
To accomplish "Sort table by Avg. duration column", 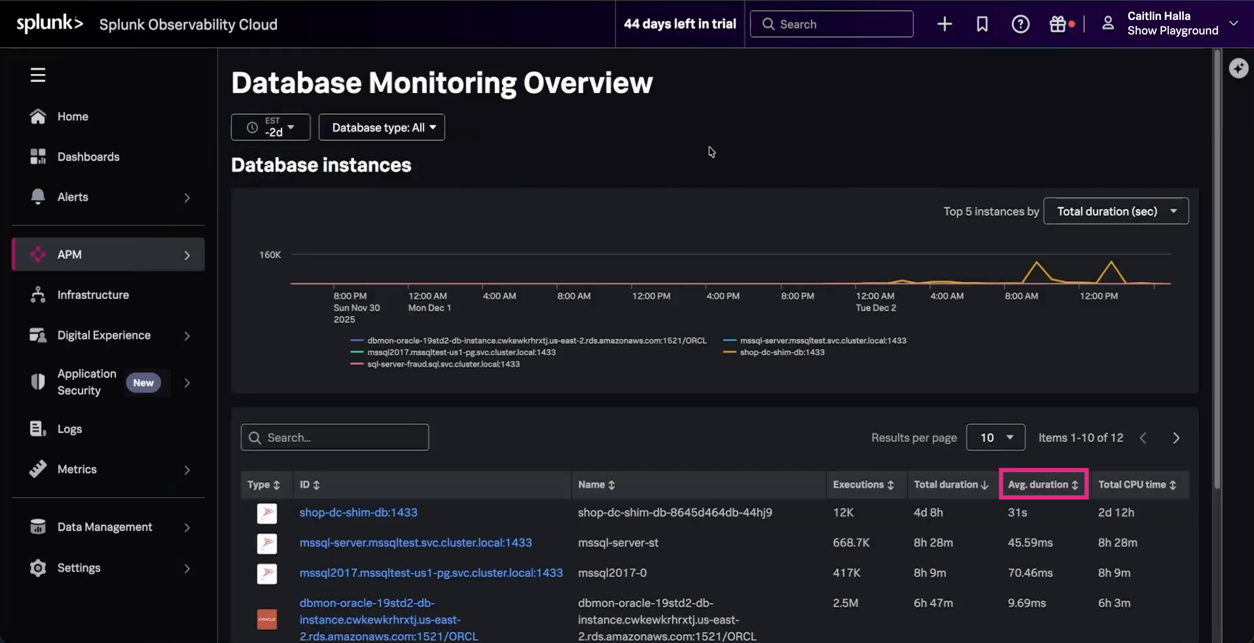I will (x=1043, y=485).
